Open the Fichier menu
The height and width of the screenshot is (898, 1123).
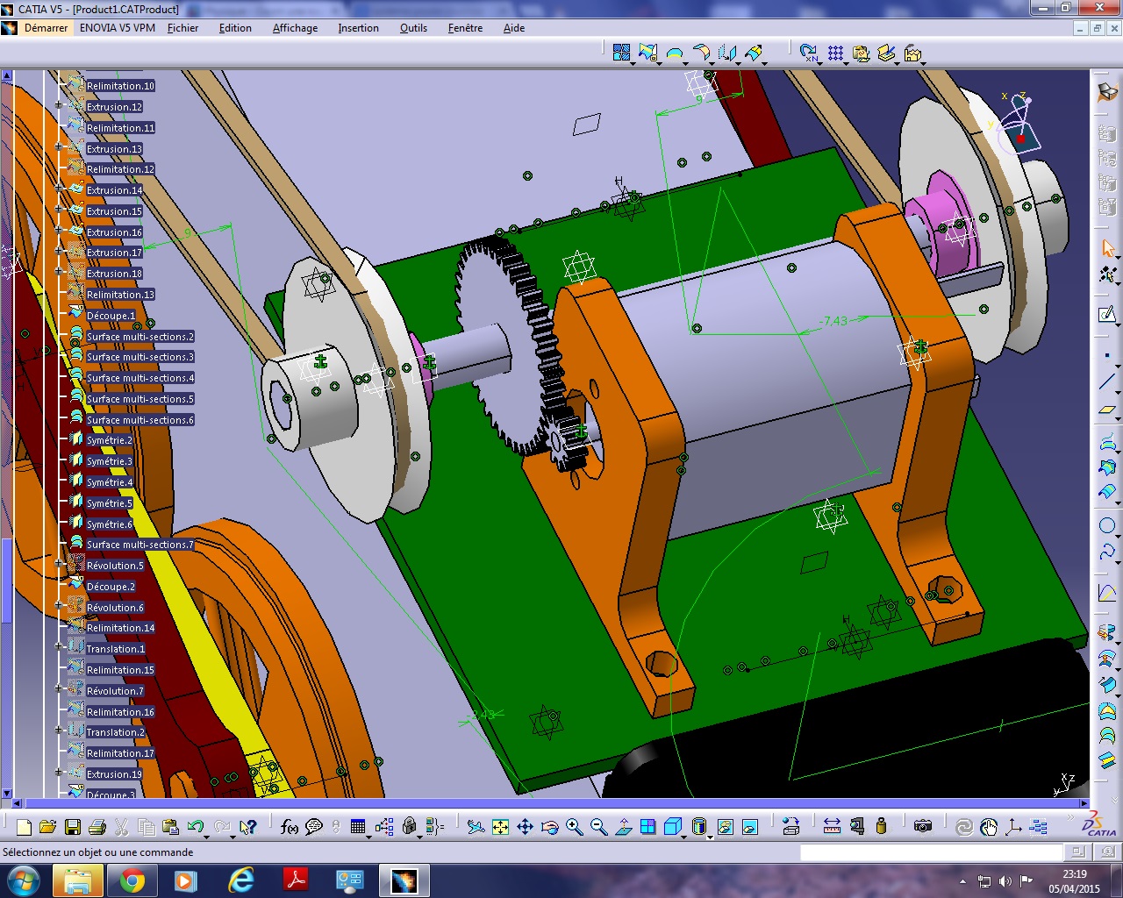click(x=183, y=28)
